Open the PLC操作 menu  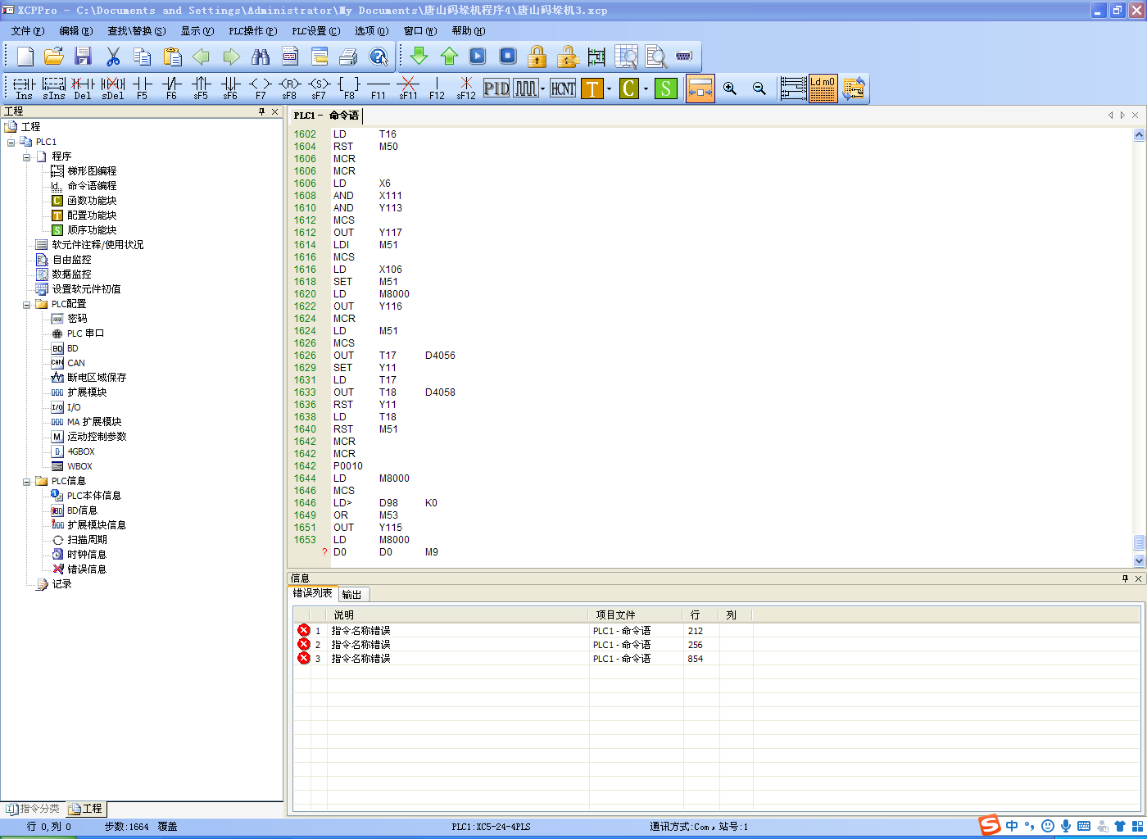coord(252,31)
